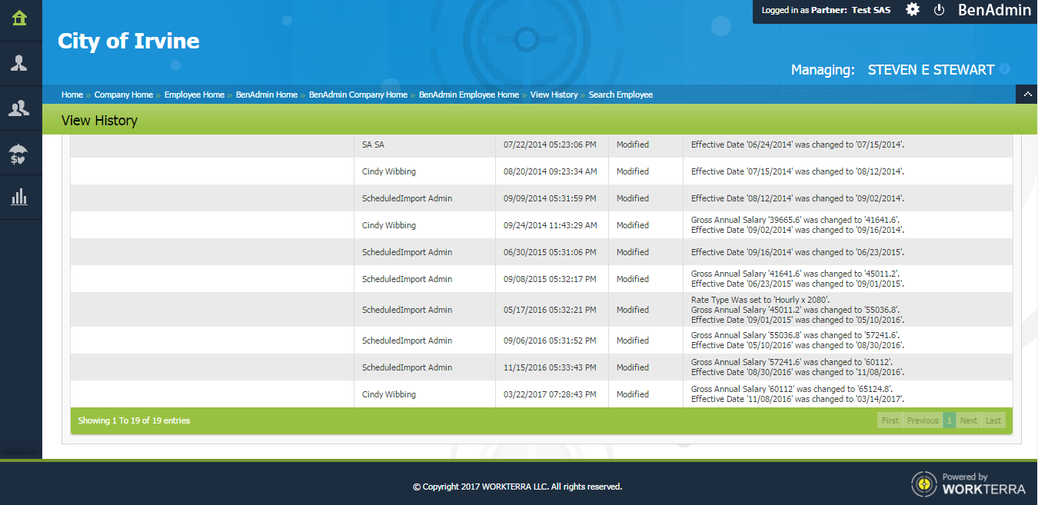Click the copyright WORKTERRA LLC footer text

click(x=517, y=487)
